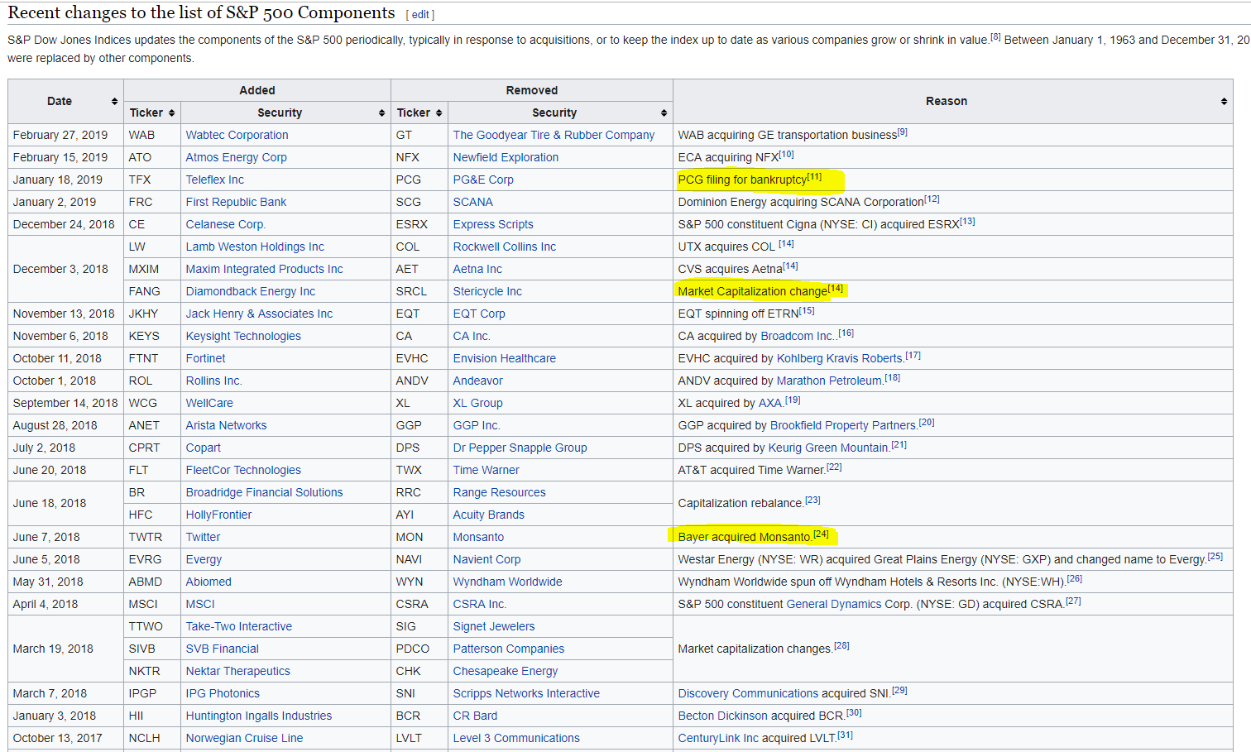The image size is (1251, 752).
Task: Open the Marathon Petroleum link
Action: 829,381
